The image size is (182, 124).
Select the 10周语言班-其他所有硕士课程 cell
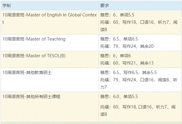coord(50,107)
